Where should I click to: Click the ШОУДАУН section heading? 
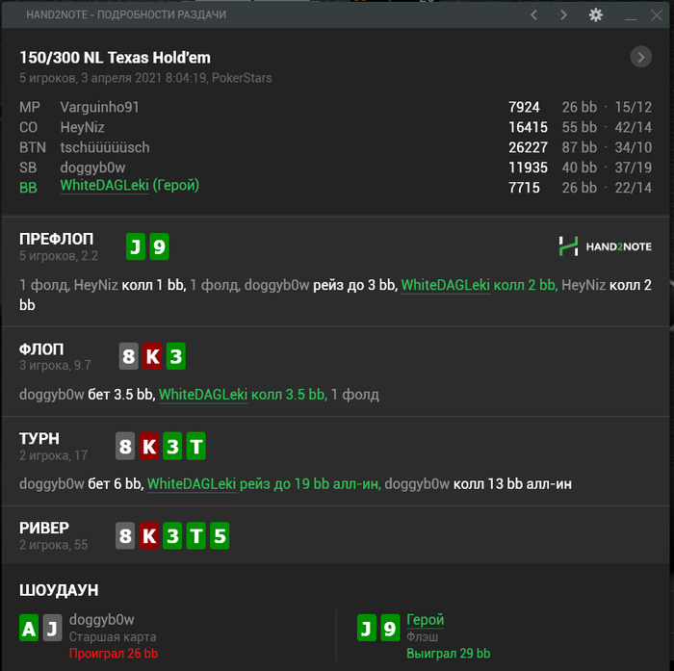pos(59,590)
